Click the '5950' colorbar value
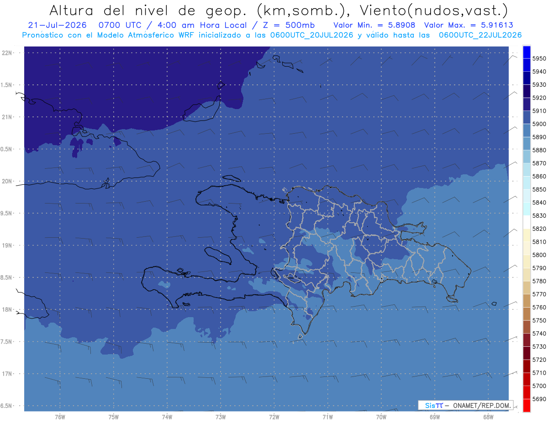The width and height of the screenshot is (548, 423). tap(539, 58)
